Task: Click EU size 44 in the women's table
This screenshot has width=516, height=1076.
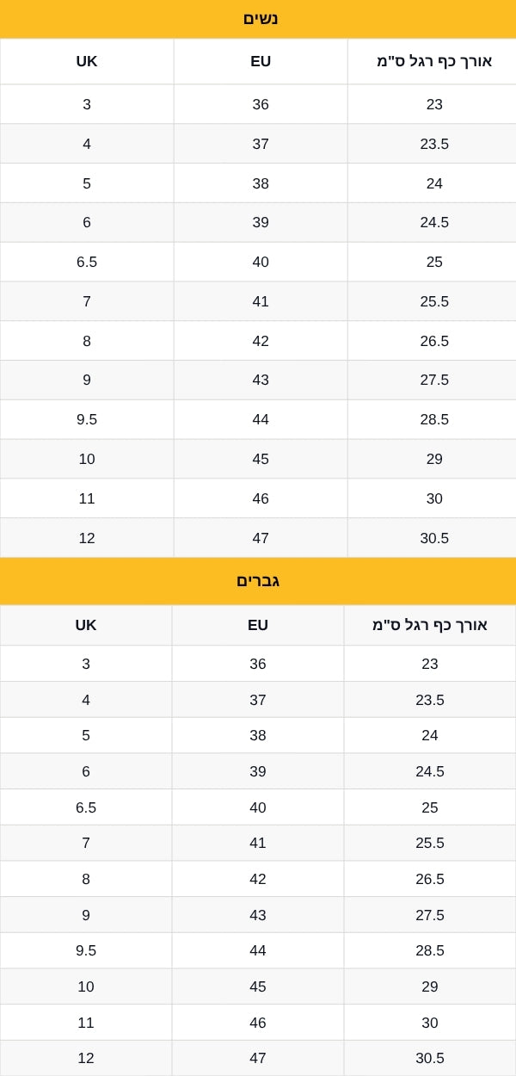Action: pos(261,419)
